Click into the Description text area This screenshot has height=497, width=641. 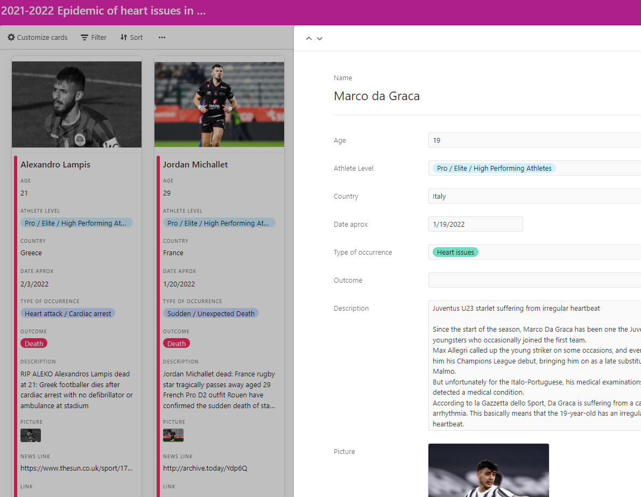(x=534, y=366)
